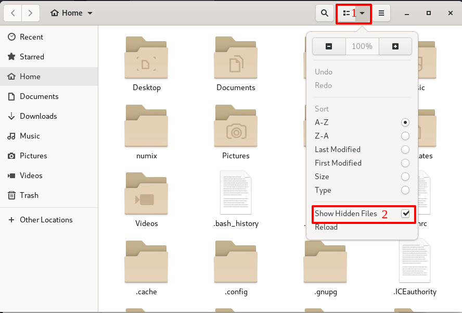Open the search in Files
Viewport: 462px width, 313px height.
pyautogui.click(x=324, y=12)
